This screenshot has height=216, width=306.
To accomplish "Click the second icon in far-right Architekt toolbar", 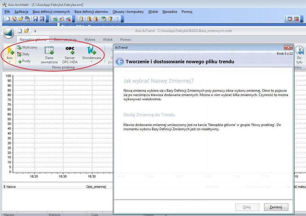I will (x=296, y=19).
